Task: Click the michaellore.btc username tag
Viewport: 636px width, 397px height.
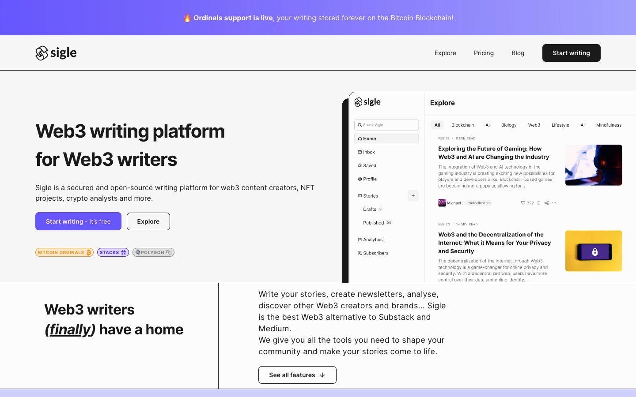Action: [479, 203]
